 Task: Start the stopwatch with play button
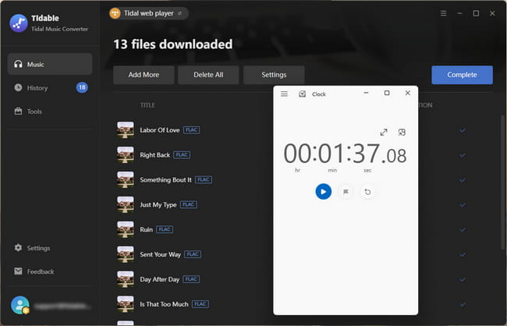[324, 191]
